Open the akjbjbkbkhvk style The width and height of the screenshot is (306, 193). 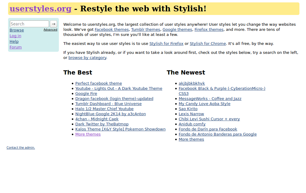192,83
